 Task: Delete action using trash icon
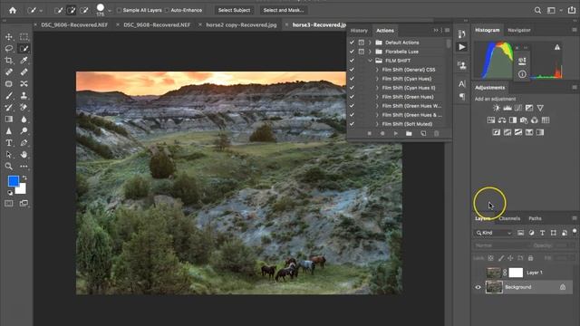coord(437,133)
